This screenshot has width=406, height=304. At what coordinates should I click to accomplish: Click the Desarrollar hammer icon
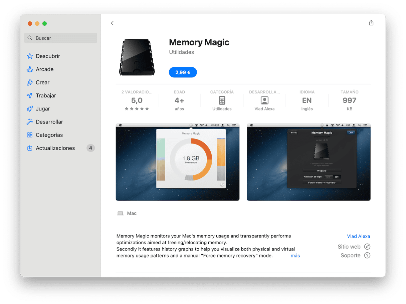tap(30, 122)
